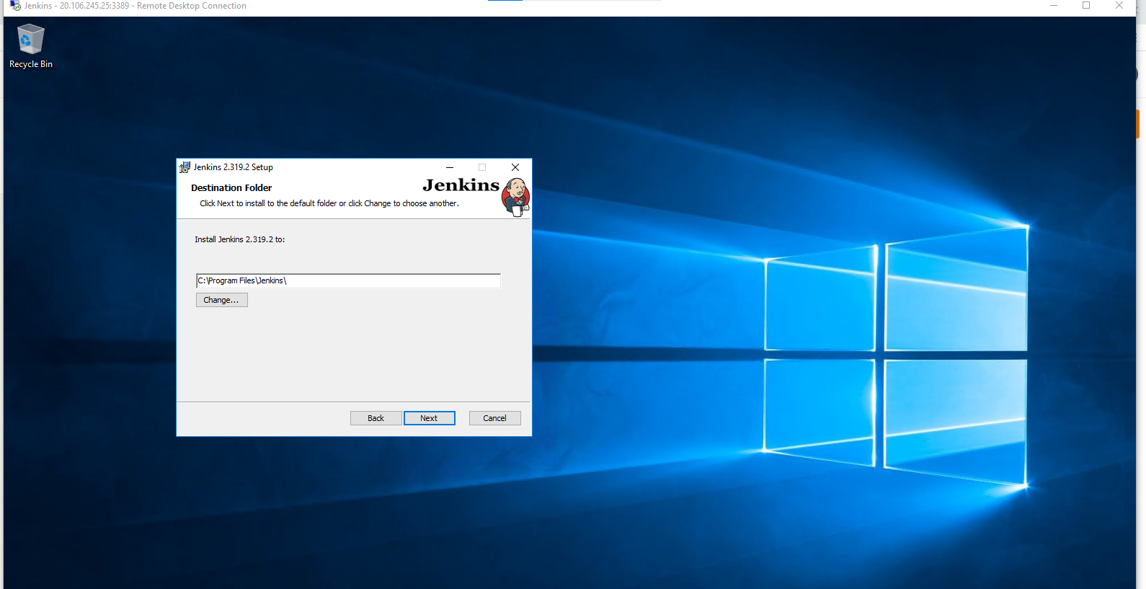This screenshot has width=1146, height=589.
Task: Open Change... to pick another destination folder
Action: click(221, 300)
